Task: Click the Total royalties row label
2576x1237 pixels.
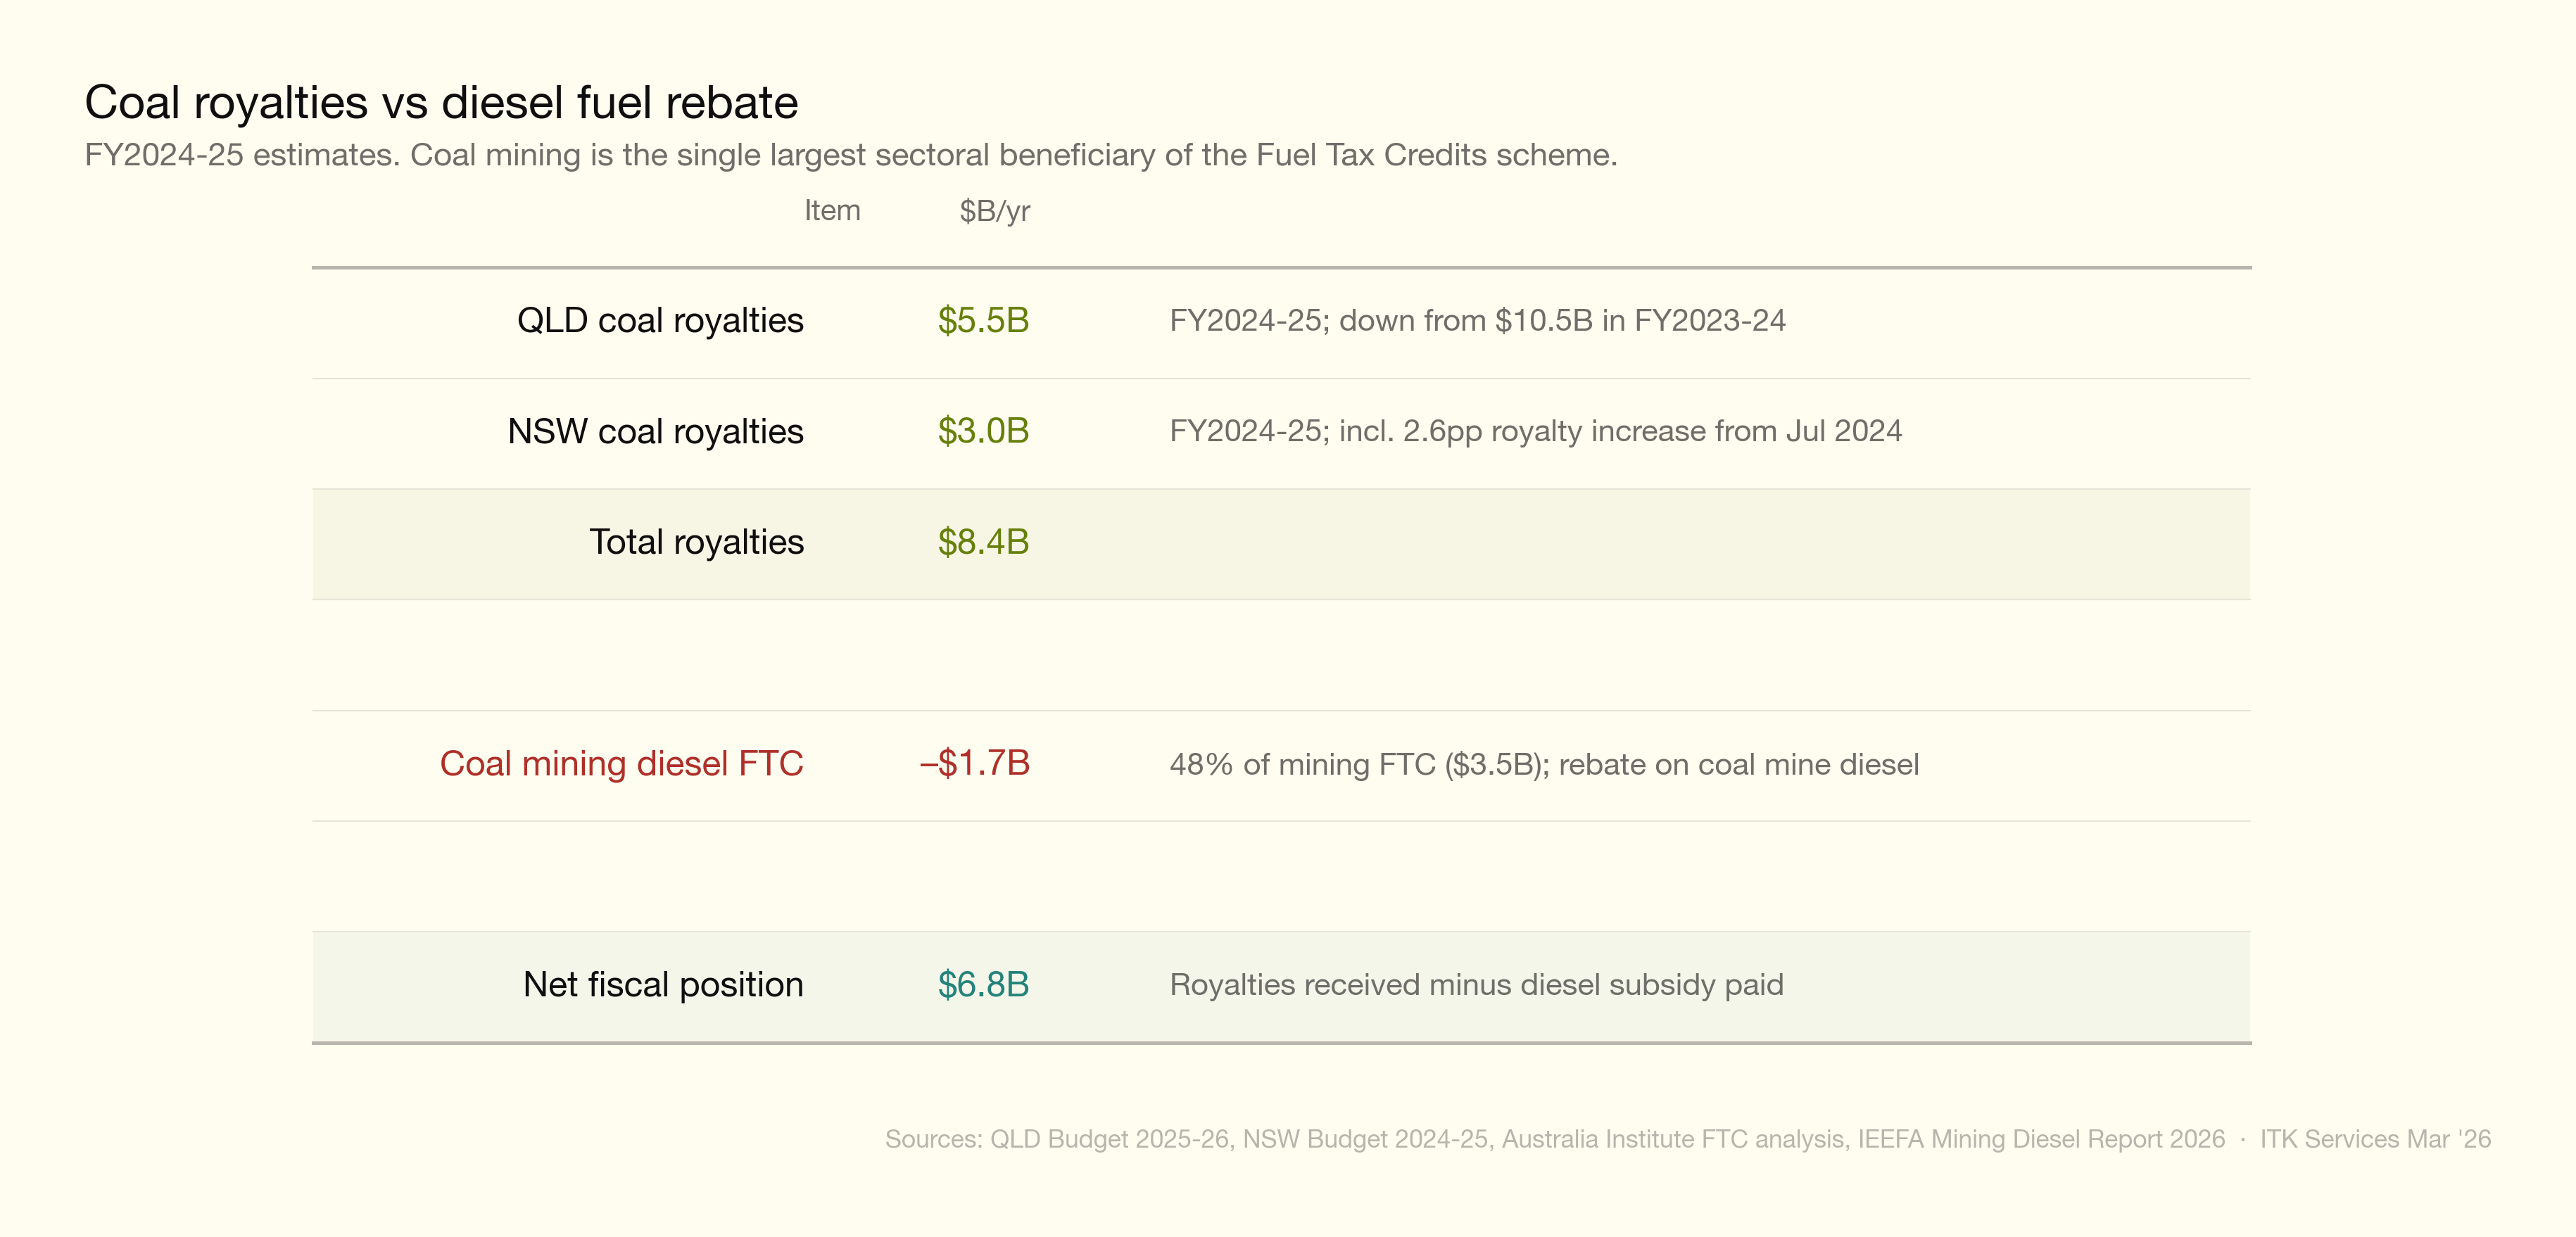Action: click(696, 542)
